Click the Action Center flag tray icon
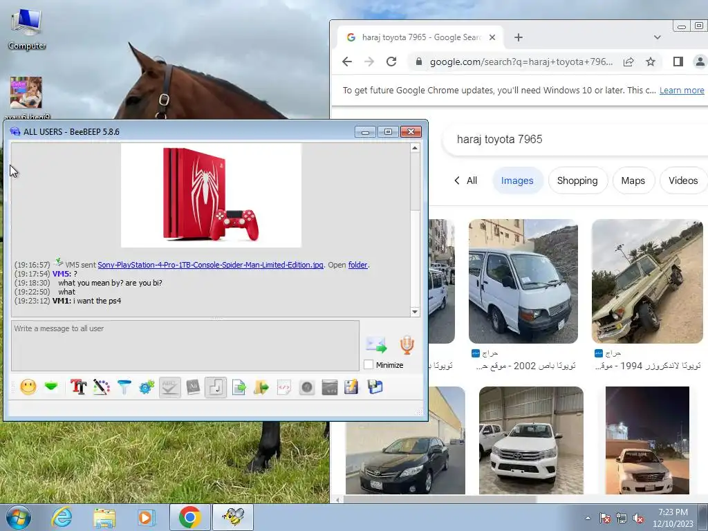Image resolution: width=708 pixels, height=531 pixels. click(x=604, y=518)
